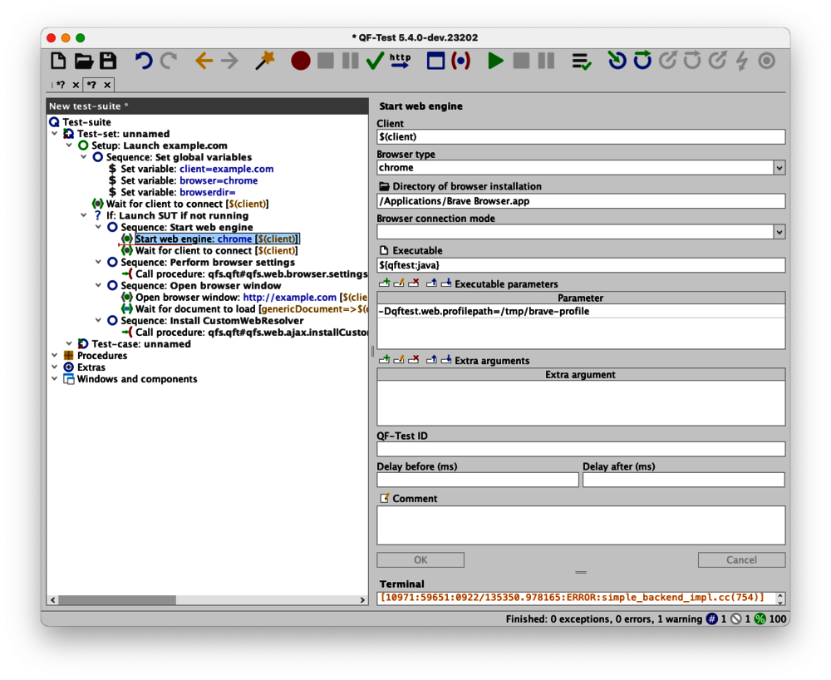Run the test with the green play button
831x680 pixels.
495,61
